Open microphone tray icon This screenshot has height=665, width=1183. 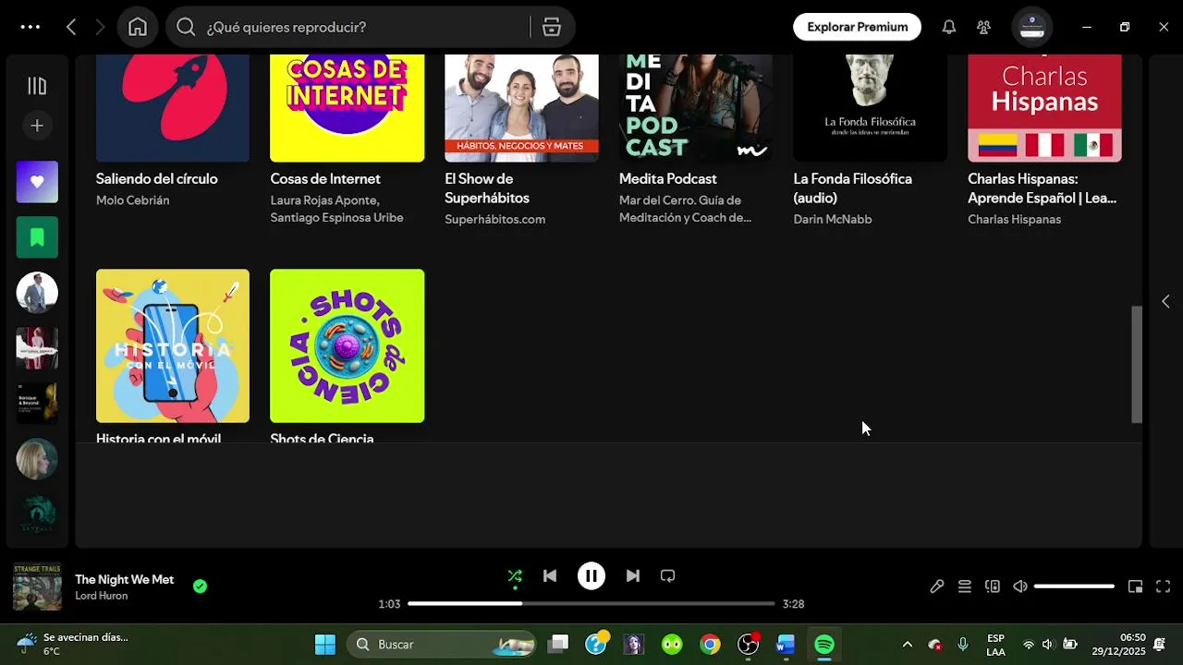click(963, 645)
